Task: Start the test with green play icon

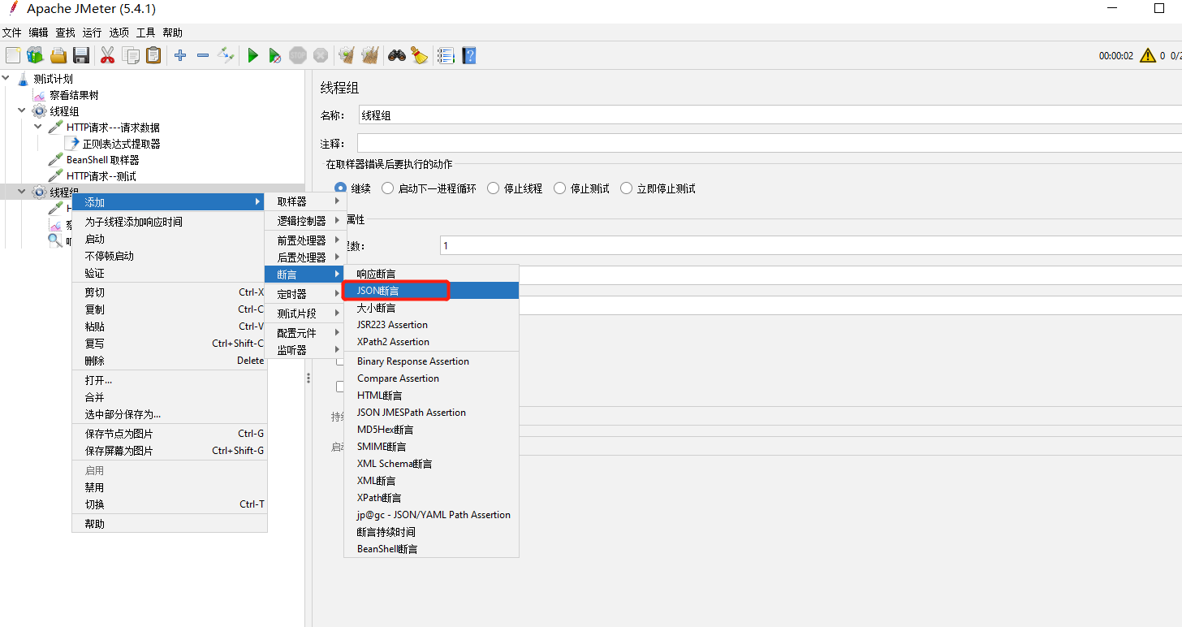Action: click(x=253, y=55)
